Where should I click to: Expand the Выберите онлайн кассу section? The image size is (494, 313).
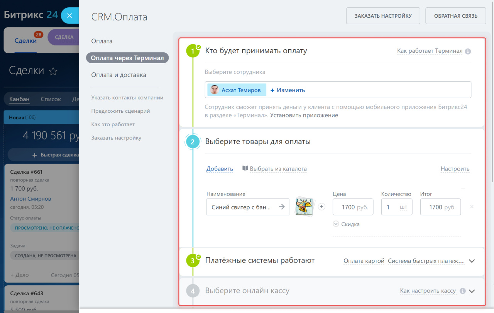472,291
